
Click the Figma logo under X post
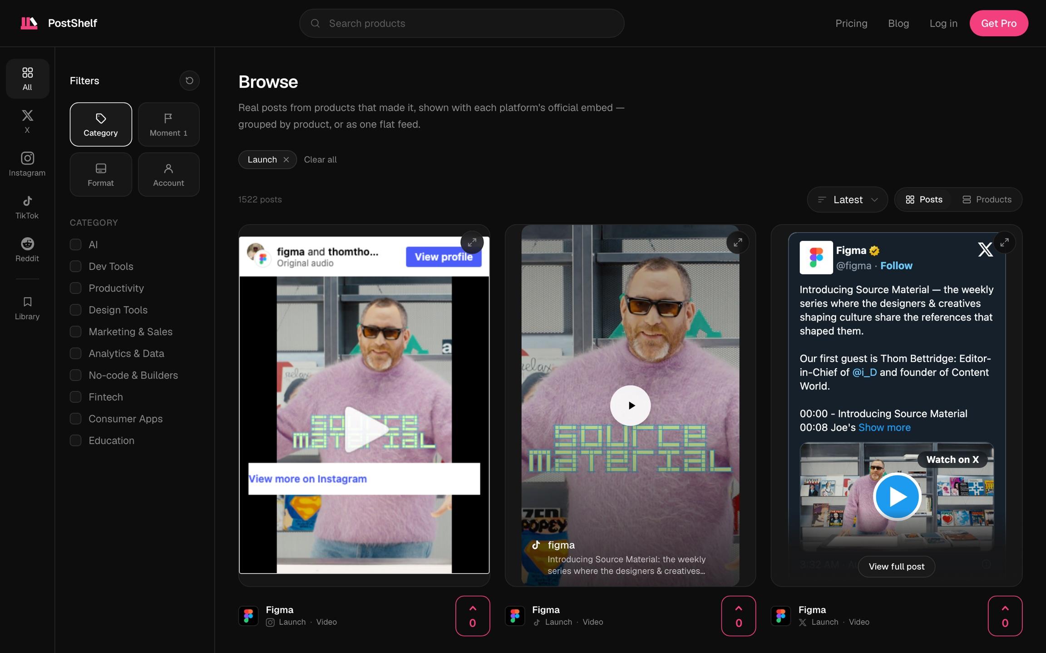[781, 616]
